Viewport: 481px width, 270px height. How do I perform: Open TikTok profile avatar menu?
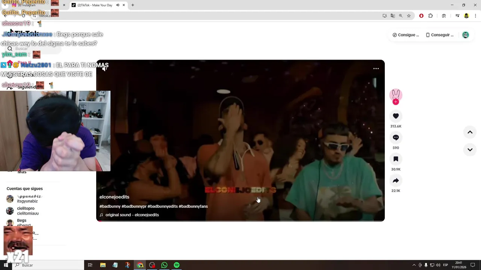466,35
